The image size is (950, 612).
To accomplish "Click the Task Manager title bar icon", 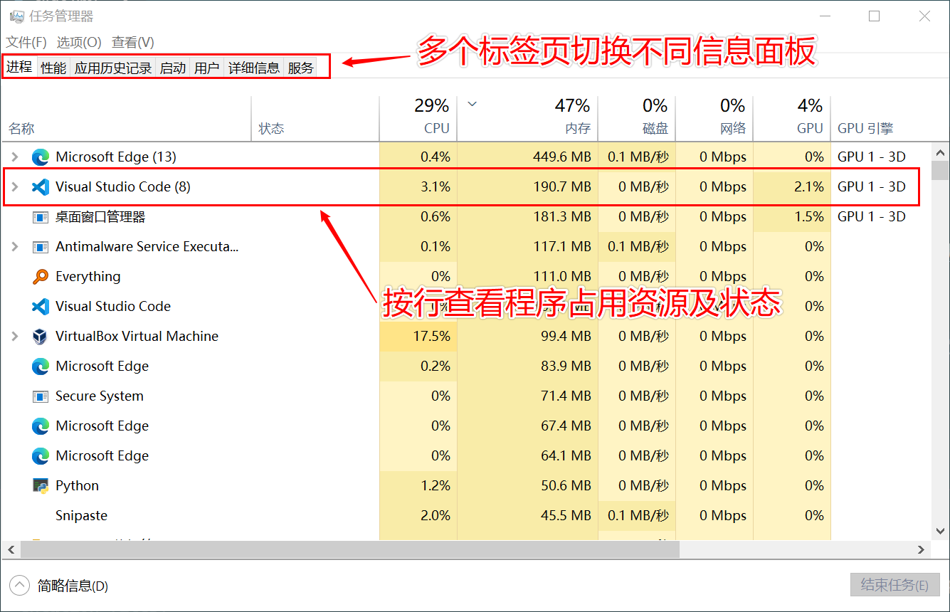I will pos(16,16).
